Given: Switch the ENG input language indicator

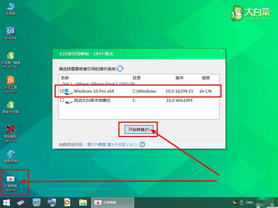Looking at the screenshot, I should click(249, 202).
